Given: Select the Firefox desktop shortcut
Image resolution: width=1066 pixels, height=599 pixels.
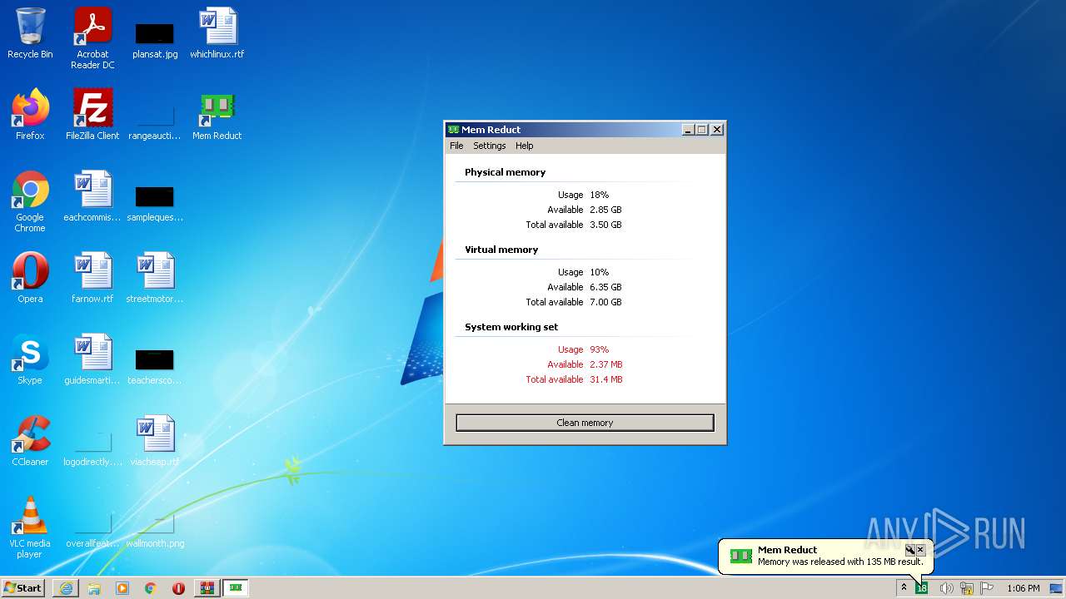Looking at the screenshot, I should (x=30, y=115).
